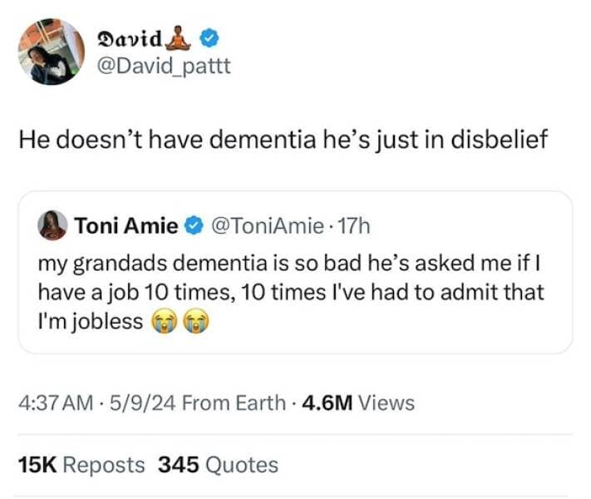Click the meditation emoji beside David's name
This screenshot has width=591, height=499.
(x=180, y=37)
